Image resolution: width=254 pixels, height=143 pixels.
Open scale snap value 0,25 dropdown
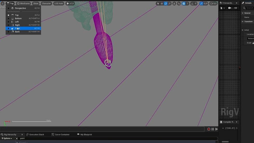(x=206, y=3)
